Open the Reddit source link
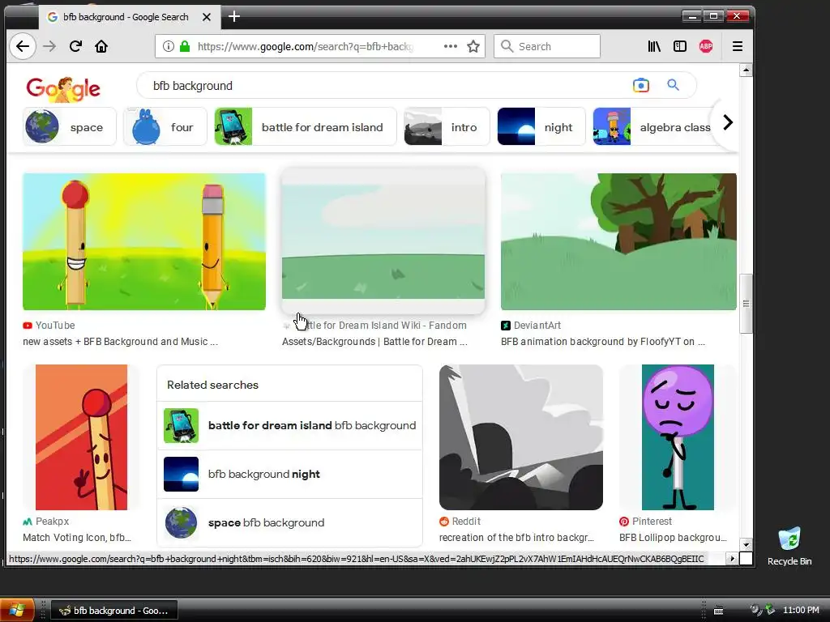830x622 pixels. 460,521
